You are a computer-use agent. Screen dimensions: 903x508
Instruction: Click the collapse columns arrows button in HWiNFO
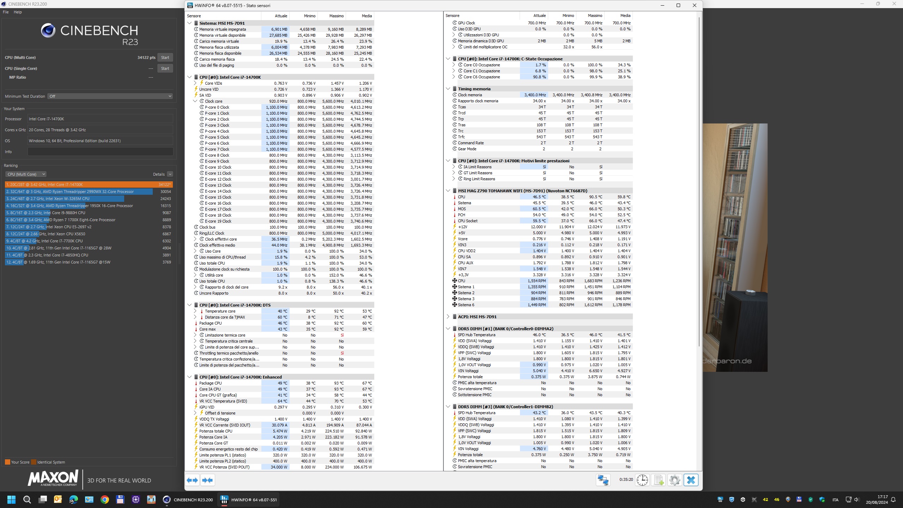click(x=208, y=480)
